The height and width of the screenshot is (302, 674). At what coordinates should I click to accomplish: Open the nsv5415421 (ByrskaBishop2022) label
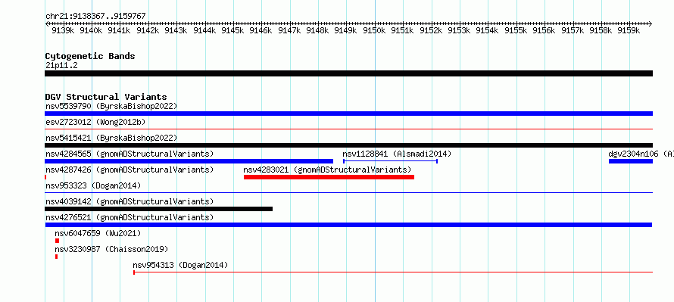pos(111,138)
